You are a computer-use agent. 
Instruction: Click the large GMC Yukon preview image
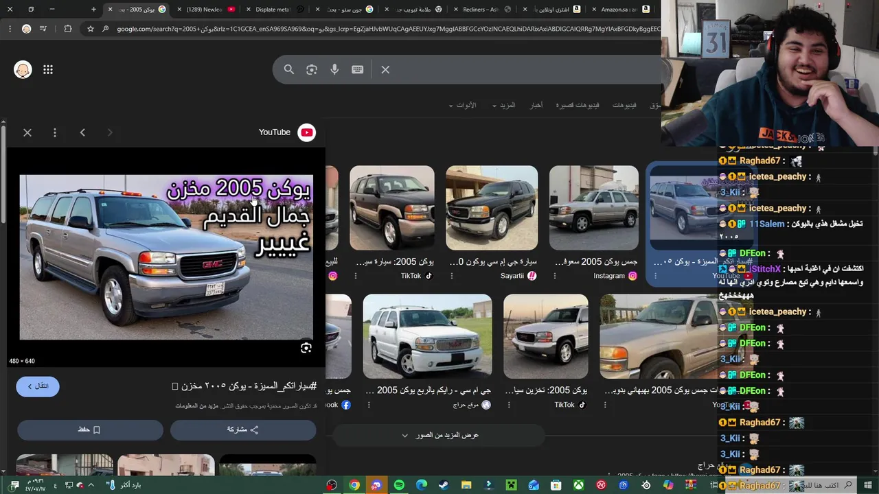coord(166,257)
